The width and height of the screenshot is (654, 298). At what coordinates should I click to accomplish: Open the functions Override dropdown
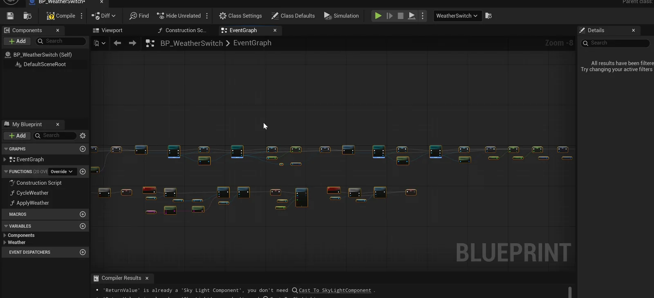pyautogui.click(x=62, y=172)
